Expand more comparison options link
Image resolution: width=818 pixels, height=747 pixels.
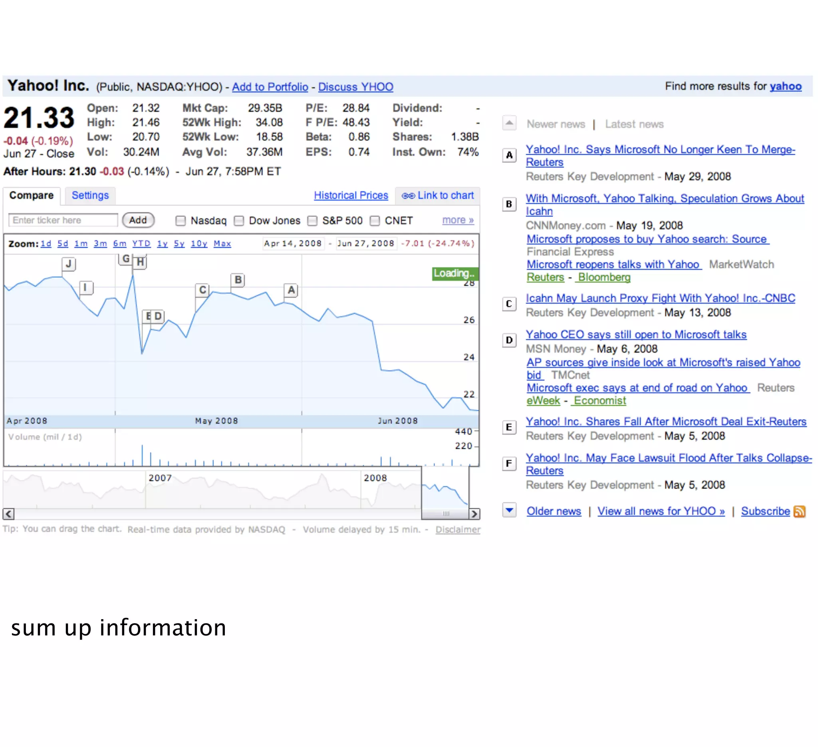point(458,220)
